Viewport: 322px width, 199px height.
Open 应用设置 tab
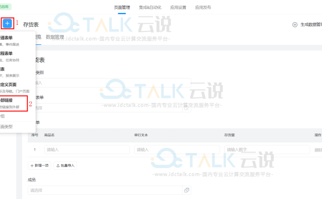click(178, 7)
